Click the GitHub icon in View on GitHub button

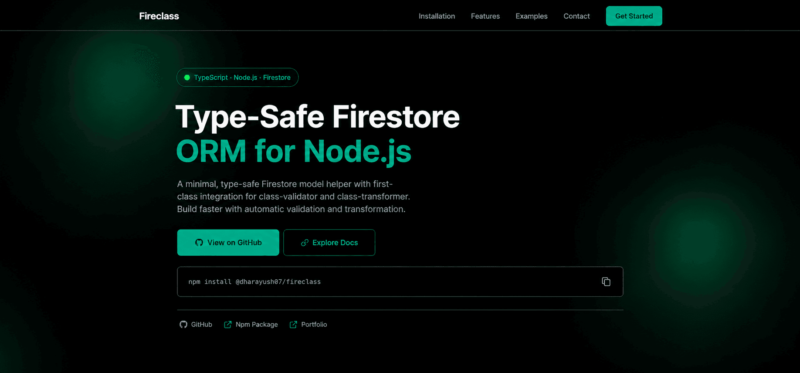[x=199, y=242]
